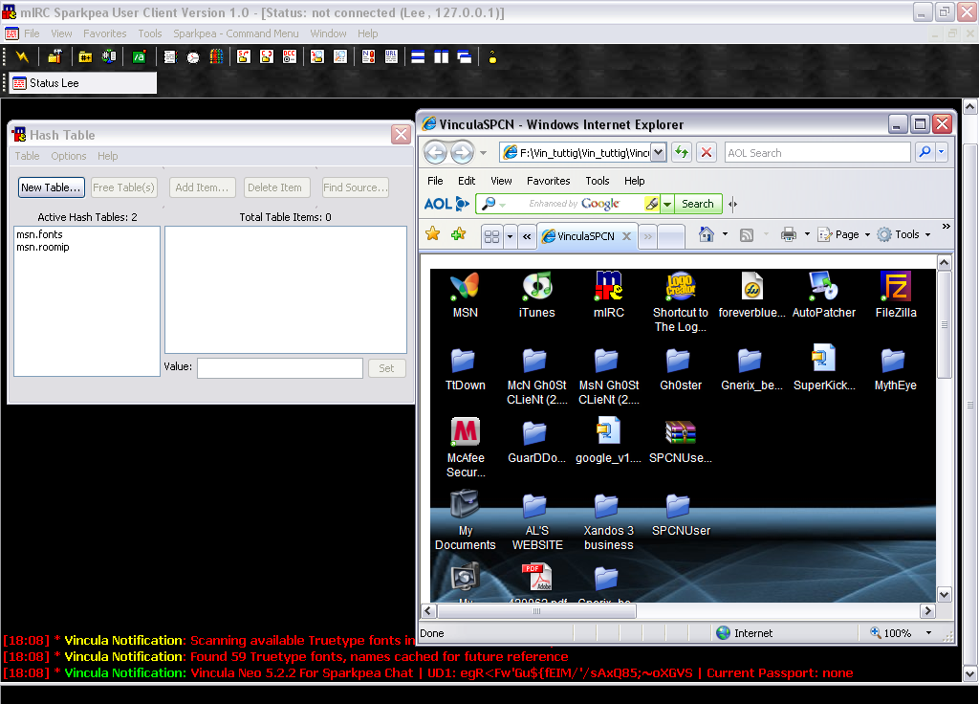Open the search provider dropdown beside AOL Search
Viewport: 979px width, 704px height.
[x=941, y=152]
